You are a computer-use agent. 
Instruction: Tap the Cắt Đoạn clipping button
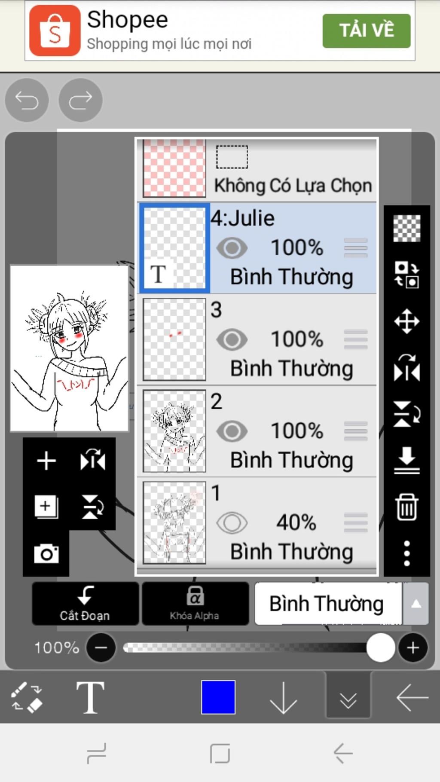tap(85, 603)
